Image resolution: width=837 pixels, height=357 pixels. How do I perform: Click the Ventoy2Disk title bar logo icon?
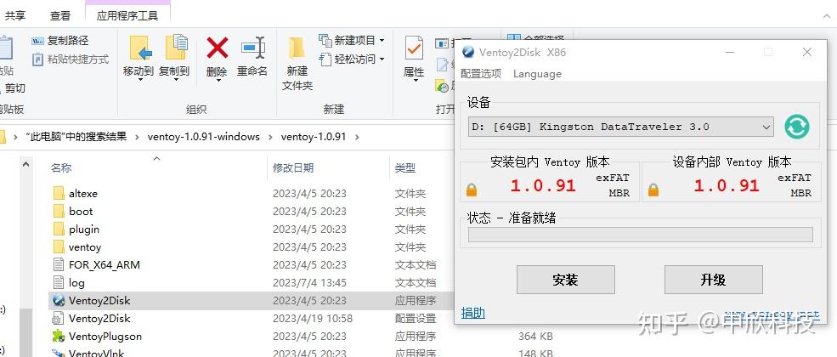tap(468, 53)
